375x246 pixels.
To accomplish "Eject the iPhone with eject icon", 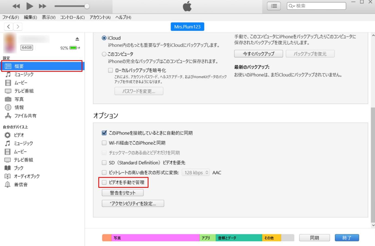I will coord(77,39).
